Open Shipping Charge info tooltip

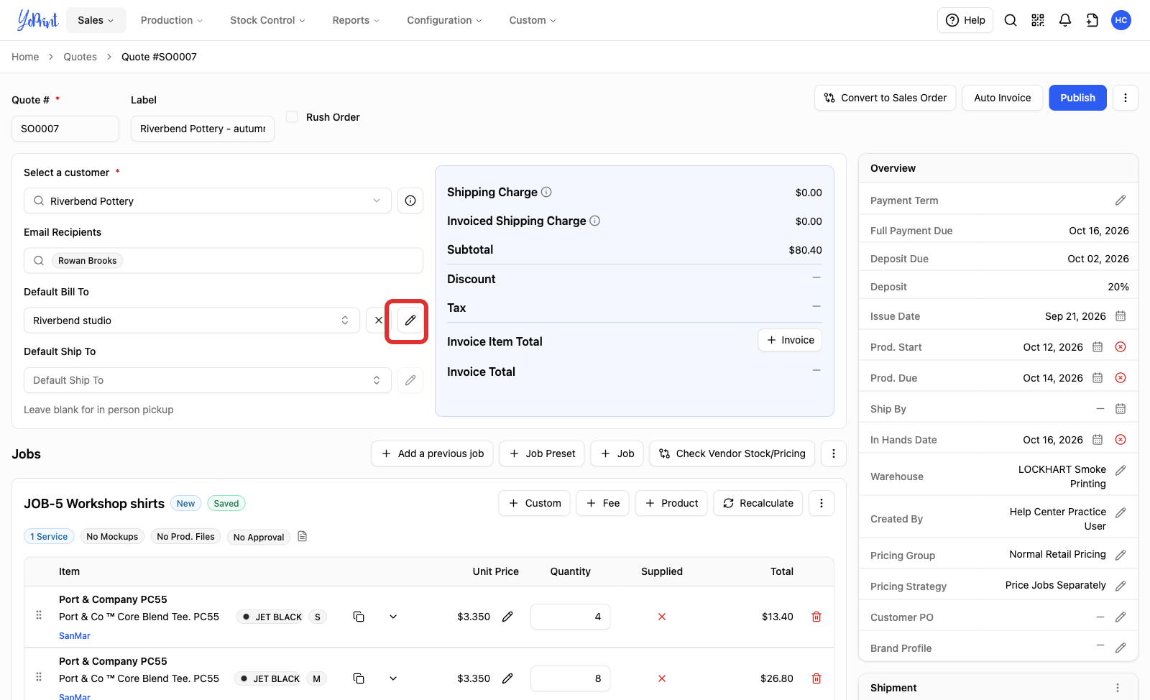point(546,192)
